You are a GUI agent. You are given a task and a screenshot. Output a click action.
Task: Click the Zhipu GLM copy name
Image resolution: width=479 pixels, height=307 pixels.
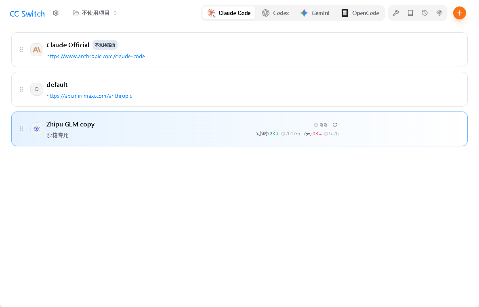tap(71, 124)
